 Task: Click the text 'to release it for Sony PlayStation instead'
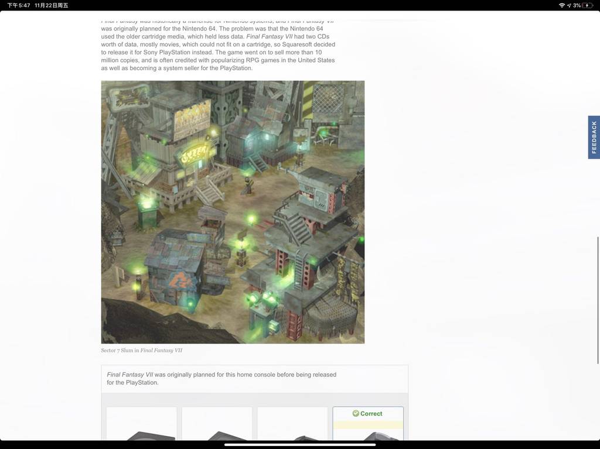tap(157, 53)
